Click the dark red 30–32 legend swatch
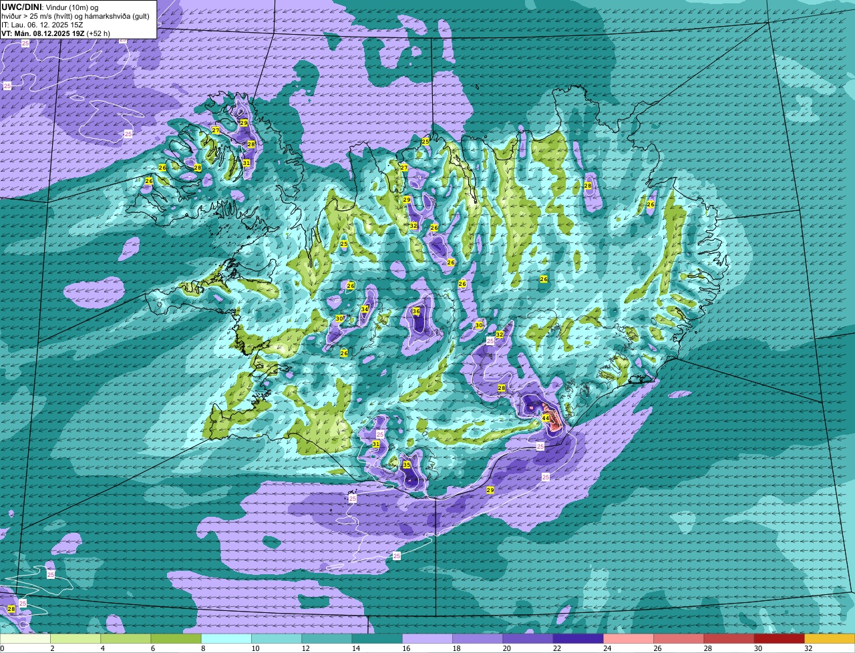This screenshot has height=653, width=855. 780,638
